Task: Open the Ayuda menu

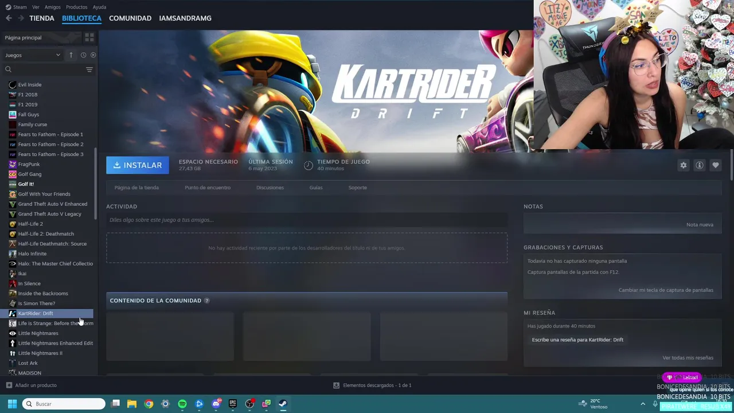Action: tap(99, 7)
